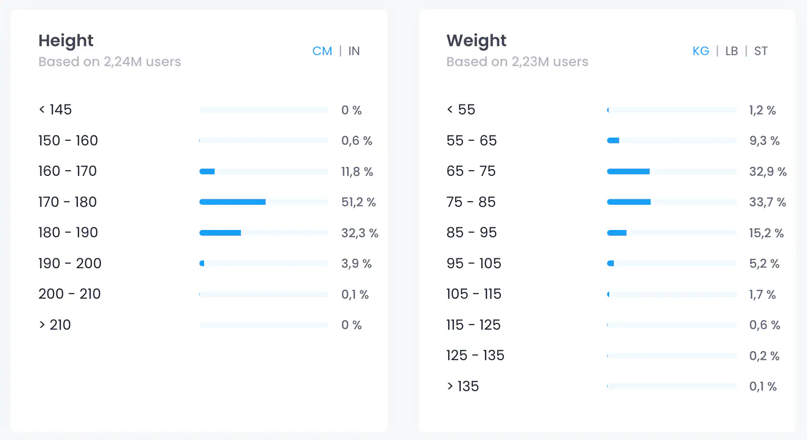Select ST weight unit
The image size is (807, 440).
(x=761, y=51)
